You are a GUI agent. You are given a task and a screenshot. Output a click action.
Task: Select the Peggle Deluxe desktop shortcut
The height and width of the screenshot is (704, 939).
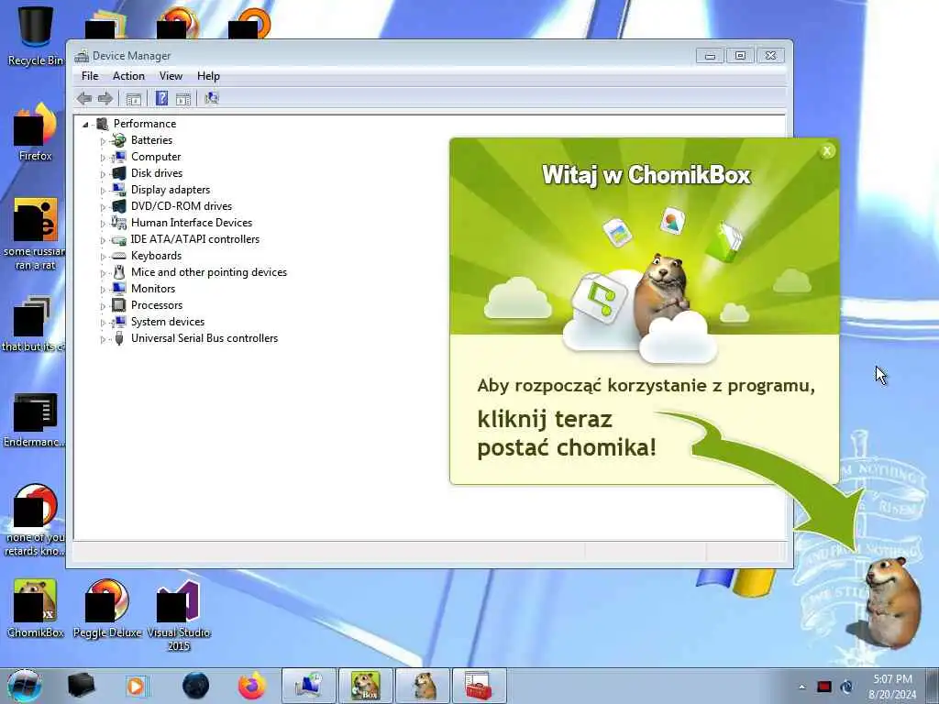tap(107, 608)
